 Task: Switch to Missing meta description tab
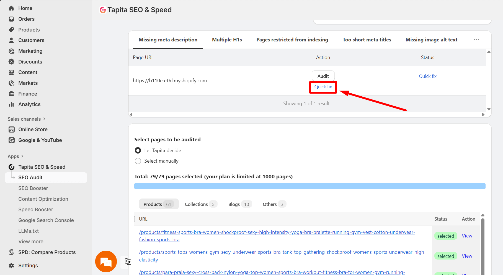(168, 40)
